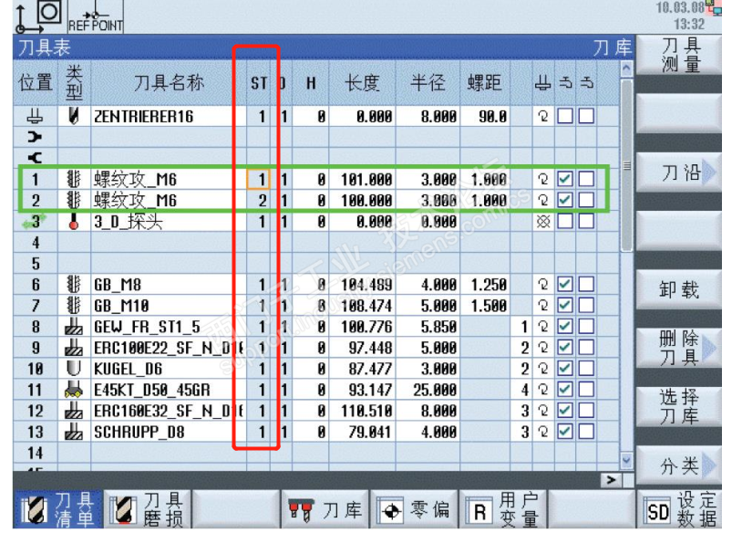Viewport: 732px width, 533px height.
Task: Click the milling cutter icon for GEW_FR_ST1_5
Action: click(73, 327)
